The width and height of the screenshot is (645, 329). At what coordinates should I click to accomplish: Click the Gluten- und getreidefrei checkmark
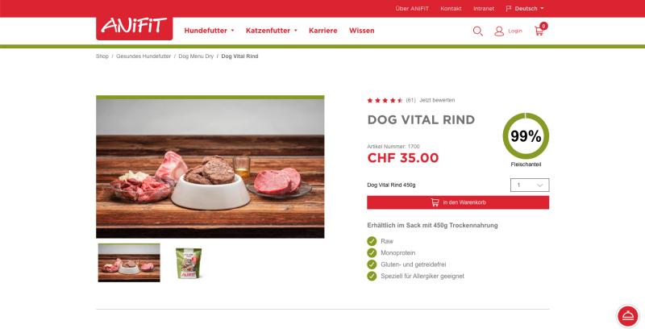[x=372, y=264]
